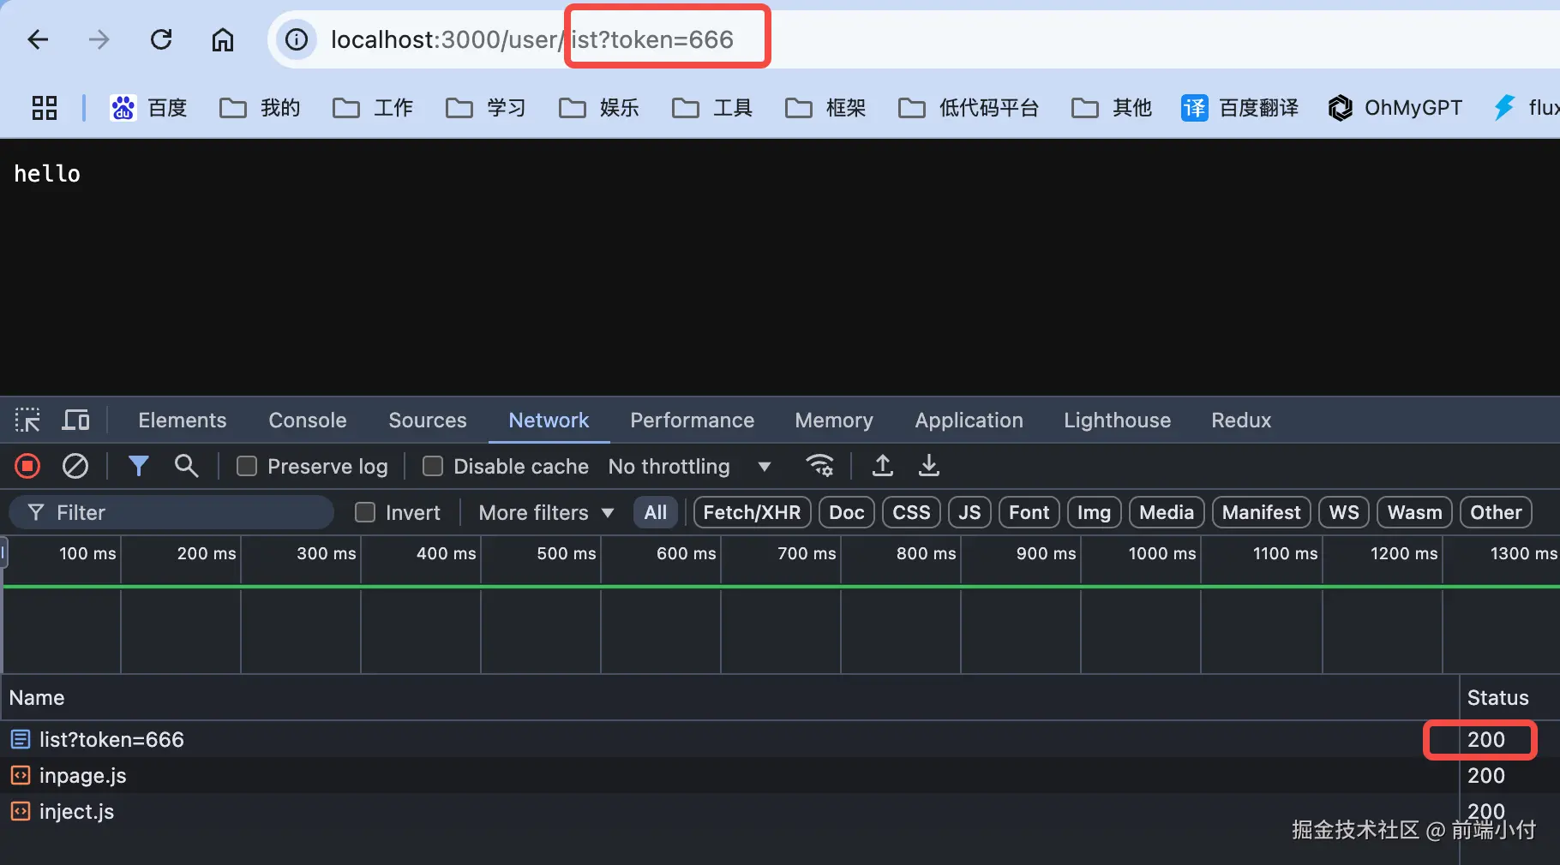Open the No throttling dropdown
Viewport: 1560px width, 865px height.
689,466
